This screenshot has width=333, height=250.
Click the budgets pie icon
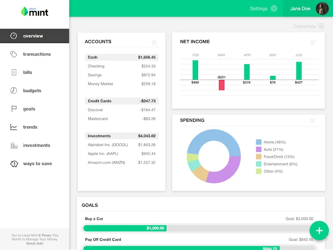(x=14, y=90)
